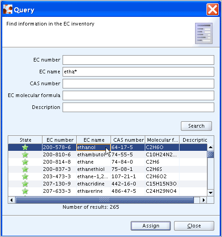Click the up arrow of the results scrollbar
Viewport: 222px width, 237px height.
tap(211, 147)
